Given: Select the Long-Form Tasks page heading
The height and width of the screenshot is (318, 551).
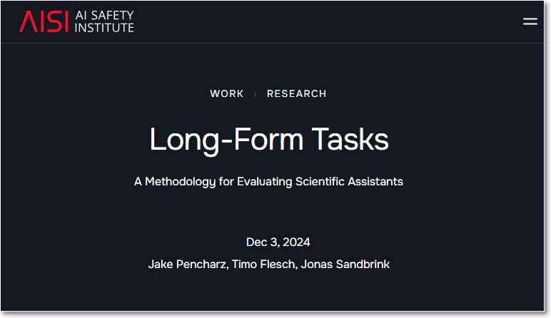Looking at the screenshot, I should (269, 140).
